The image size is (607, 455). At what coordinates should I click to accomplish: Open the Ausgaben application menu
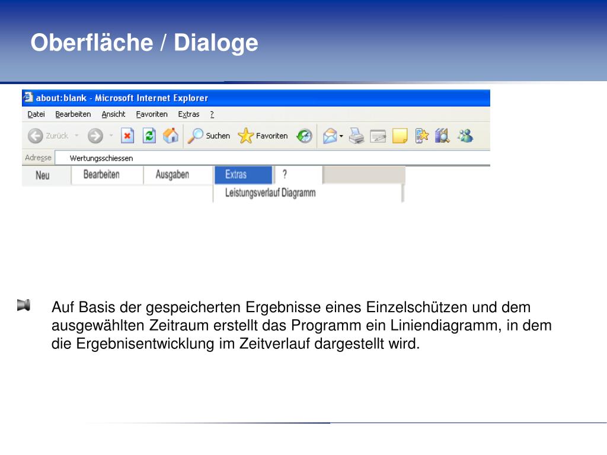coord(172,175)
